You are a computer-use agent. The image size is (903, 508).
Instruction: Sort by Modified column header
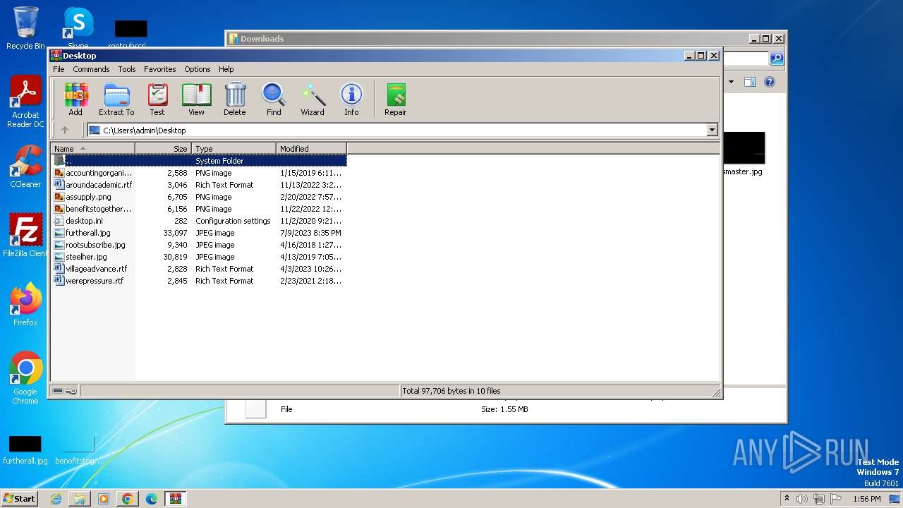click(x=311, y=148)
